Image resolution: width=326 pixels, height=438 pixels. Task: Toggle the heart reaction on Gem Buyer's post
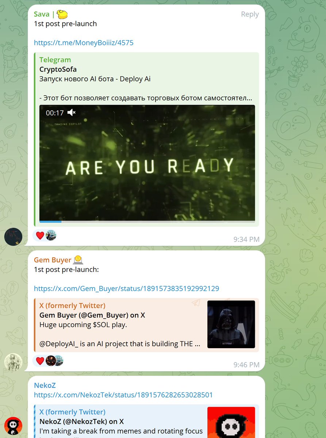39,361
